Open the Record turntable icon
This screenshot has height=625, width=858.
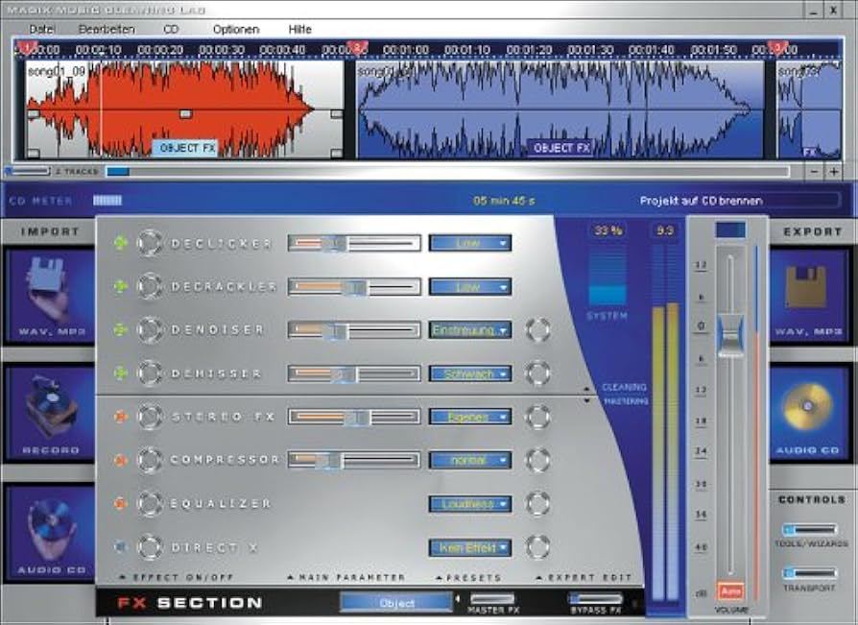[49, 413]
